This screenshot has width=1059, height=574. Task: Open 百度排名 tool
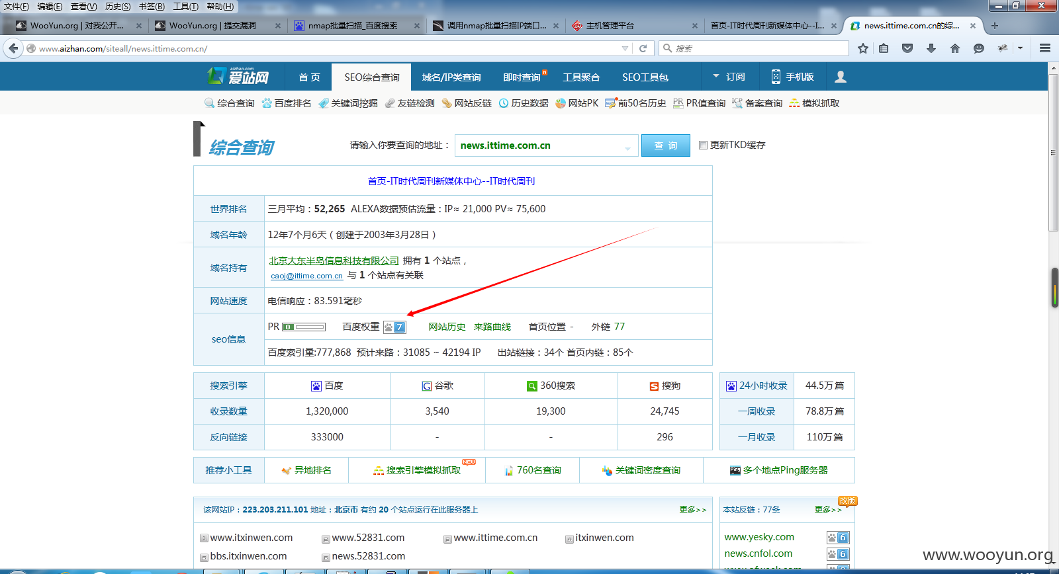tap(287, 103)
